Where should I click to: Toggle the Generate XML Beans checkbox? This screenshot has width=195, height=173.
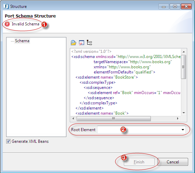coord(8,141)
